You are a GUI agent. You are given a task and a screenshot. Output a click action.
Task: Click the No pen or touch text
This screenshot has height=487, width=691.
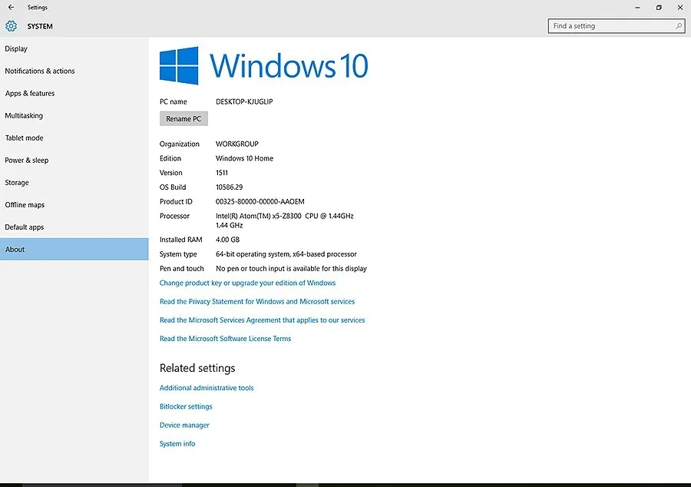point(291,268)
